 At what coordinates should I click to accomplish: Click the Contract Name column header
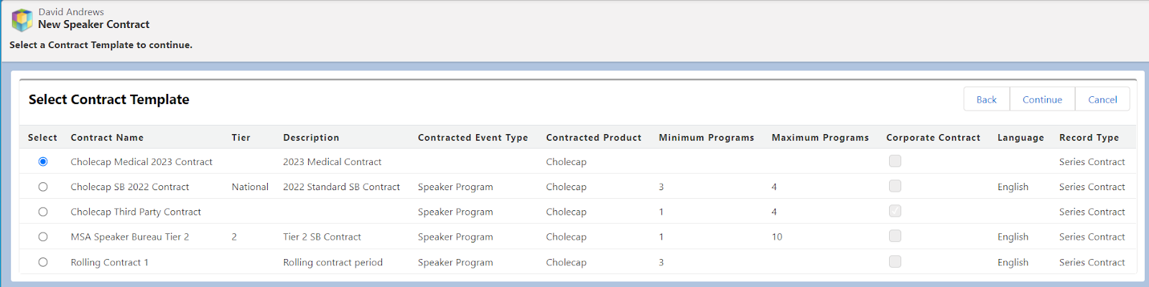click(x=107, y=138)
